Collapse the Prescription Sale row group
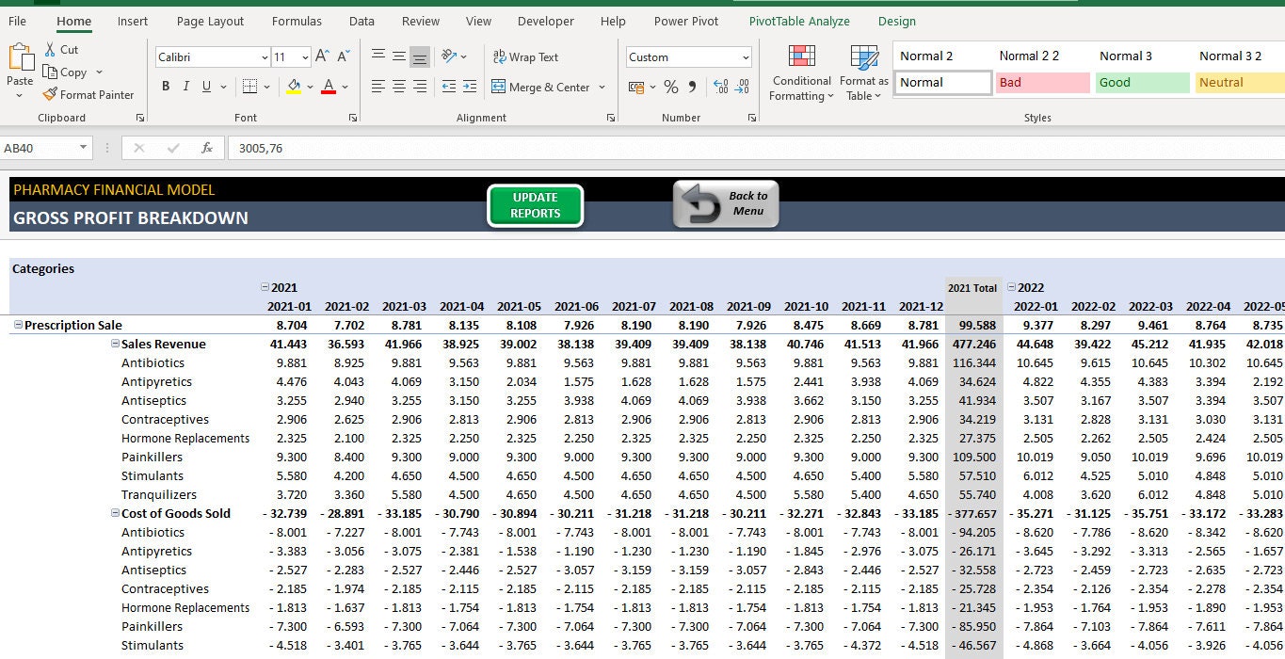The width and height of the screenshot is (1285, 659). (x=18, y=325)
